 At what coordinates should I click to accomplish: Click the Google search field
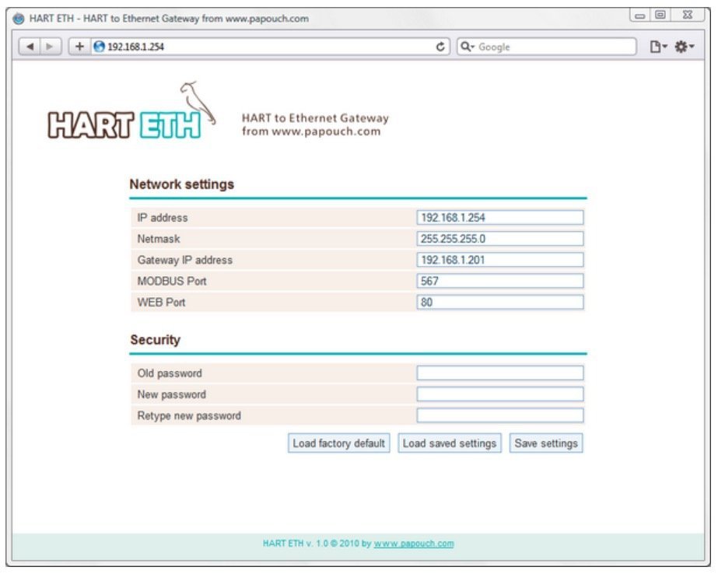(x=554, y=47)
